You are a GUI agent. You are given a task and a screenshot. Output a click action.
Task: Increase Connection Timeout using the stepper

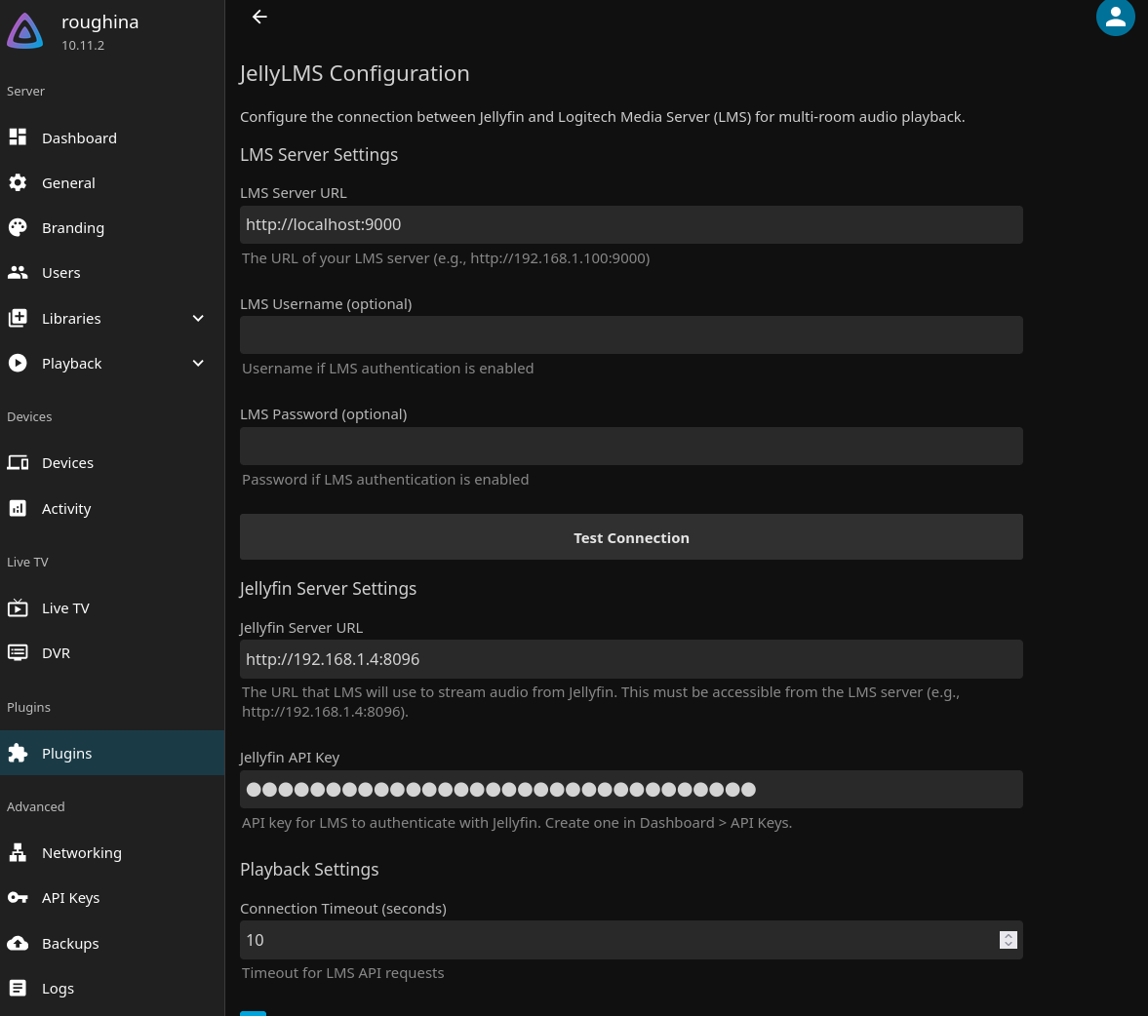(1009, 935)
